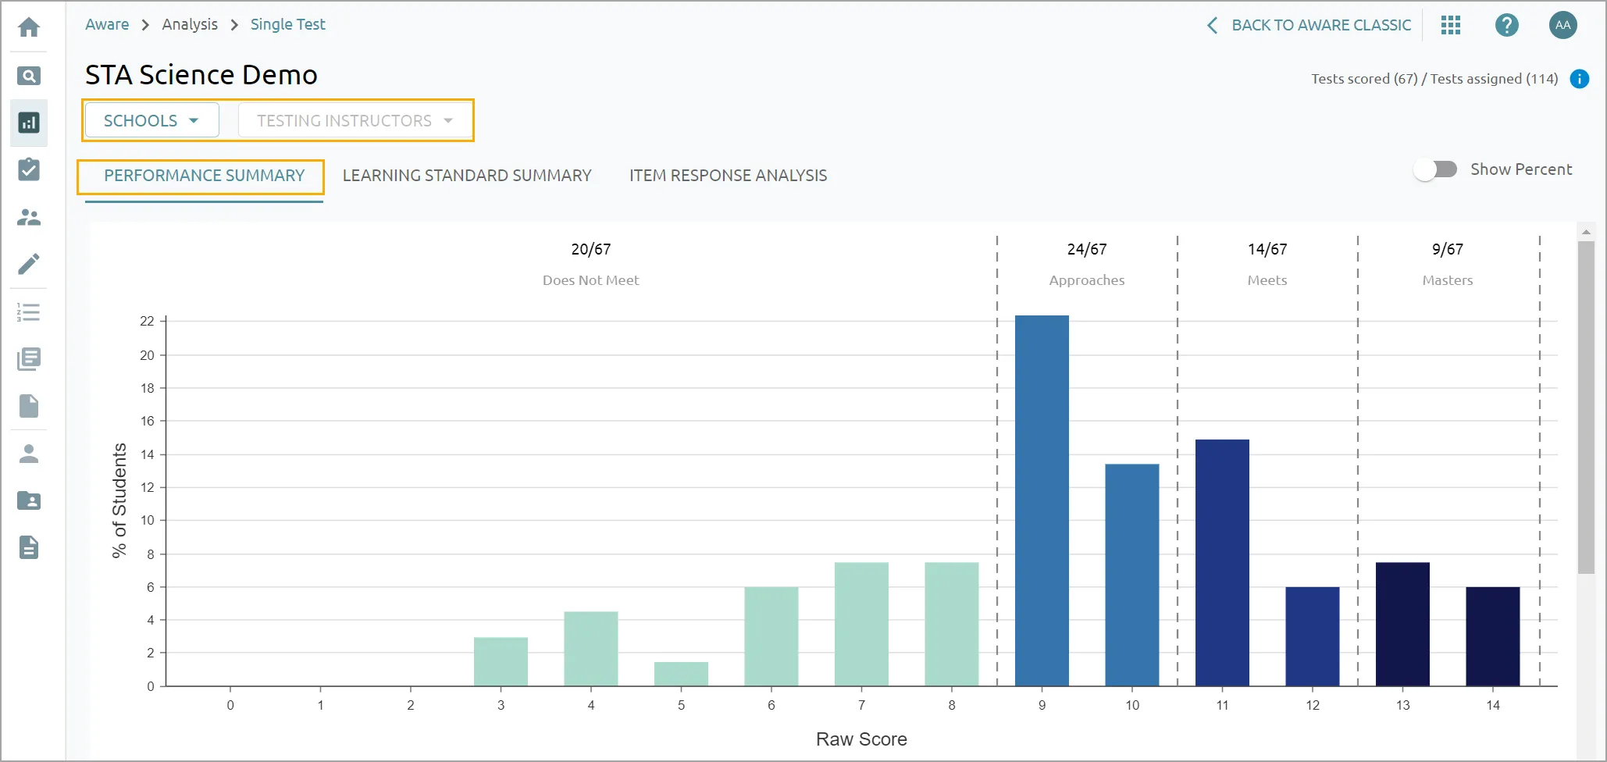The height and width of the screenshot is (762, 1607).
Task: Open the SCHOOLS dropdown
Action: pyautogui.click(x=151, y=120)
